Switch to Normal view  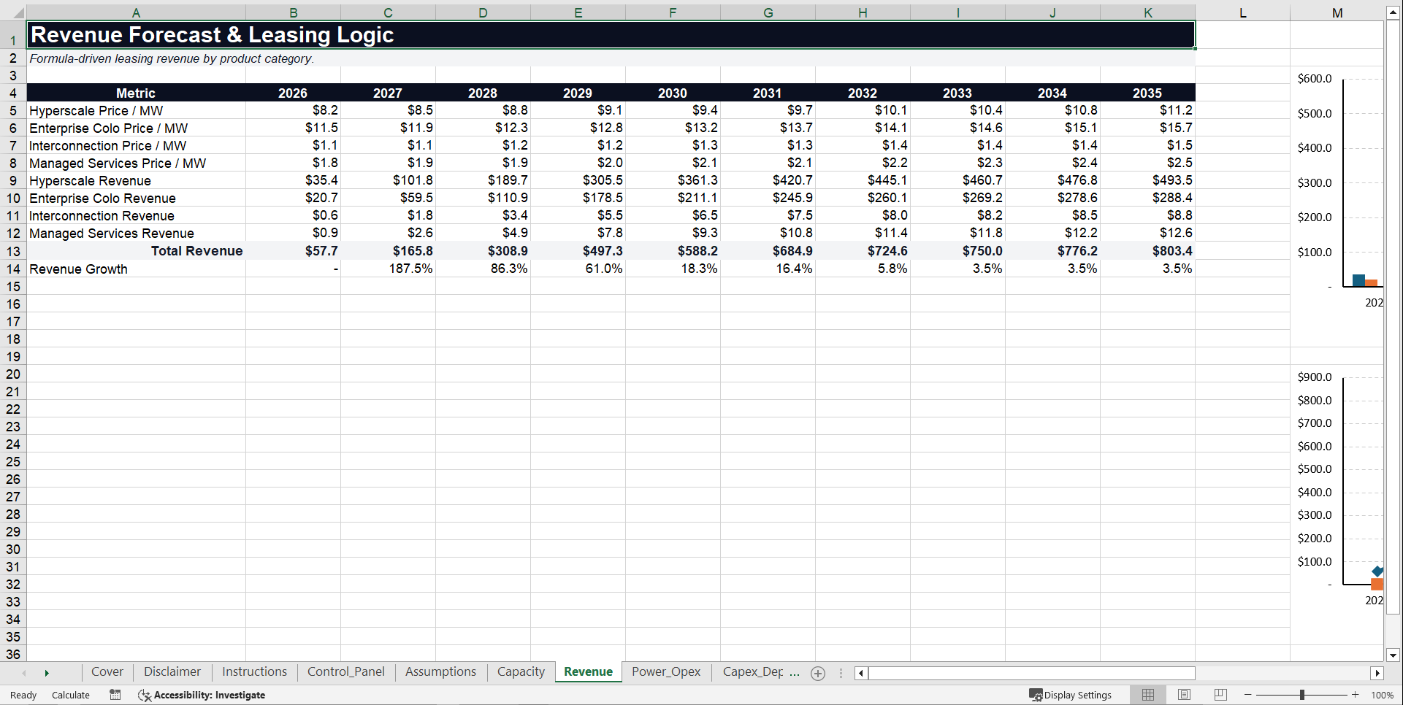[x=1148, y=695]
